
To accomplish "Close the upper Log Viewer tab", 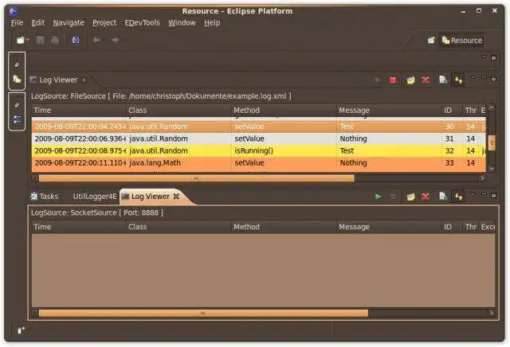I will click(84, 80).
